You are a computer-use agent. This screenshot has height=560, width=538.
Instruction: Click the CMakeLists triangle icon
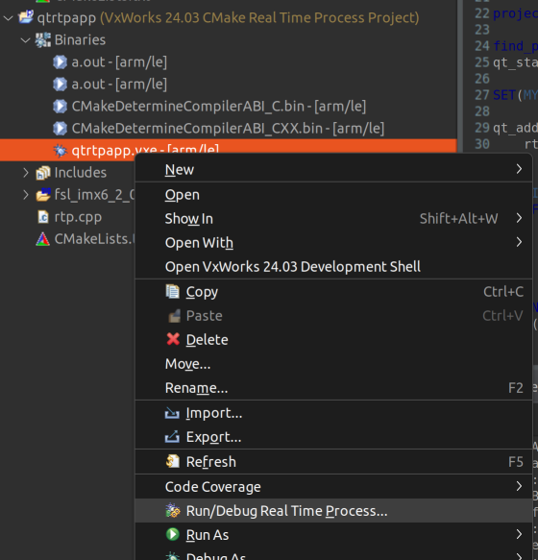[x=43, y=239]
